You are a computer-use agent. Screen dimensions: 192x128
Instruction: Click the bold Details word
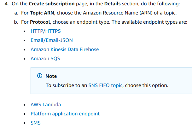tap(113, 4)
